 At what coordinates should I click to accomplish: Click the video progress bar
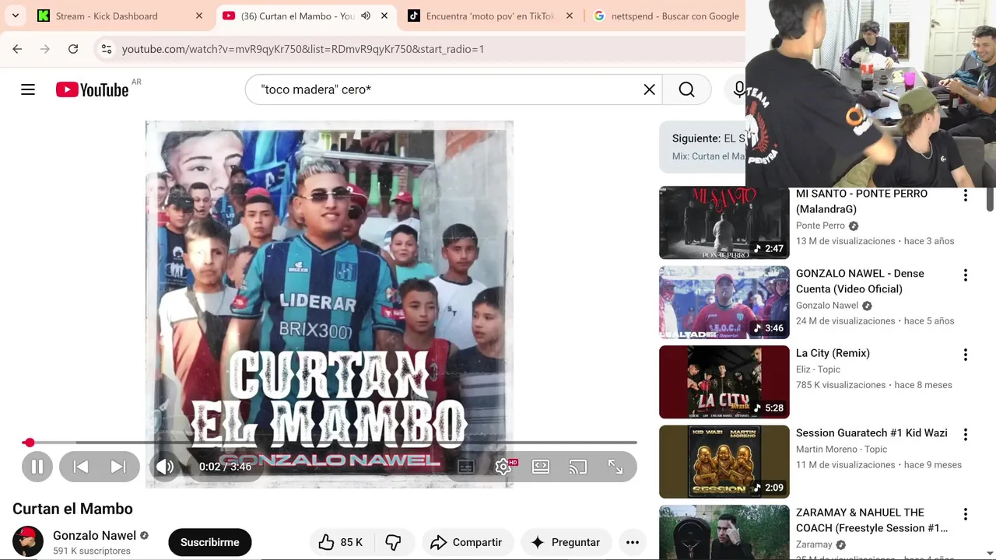tap(329, 443)
